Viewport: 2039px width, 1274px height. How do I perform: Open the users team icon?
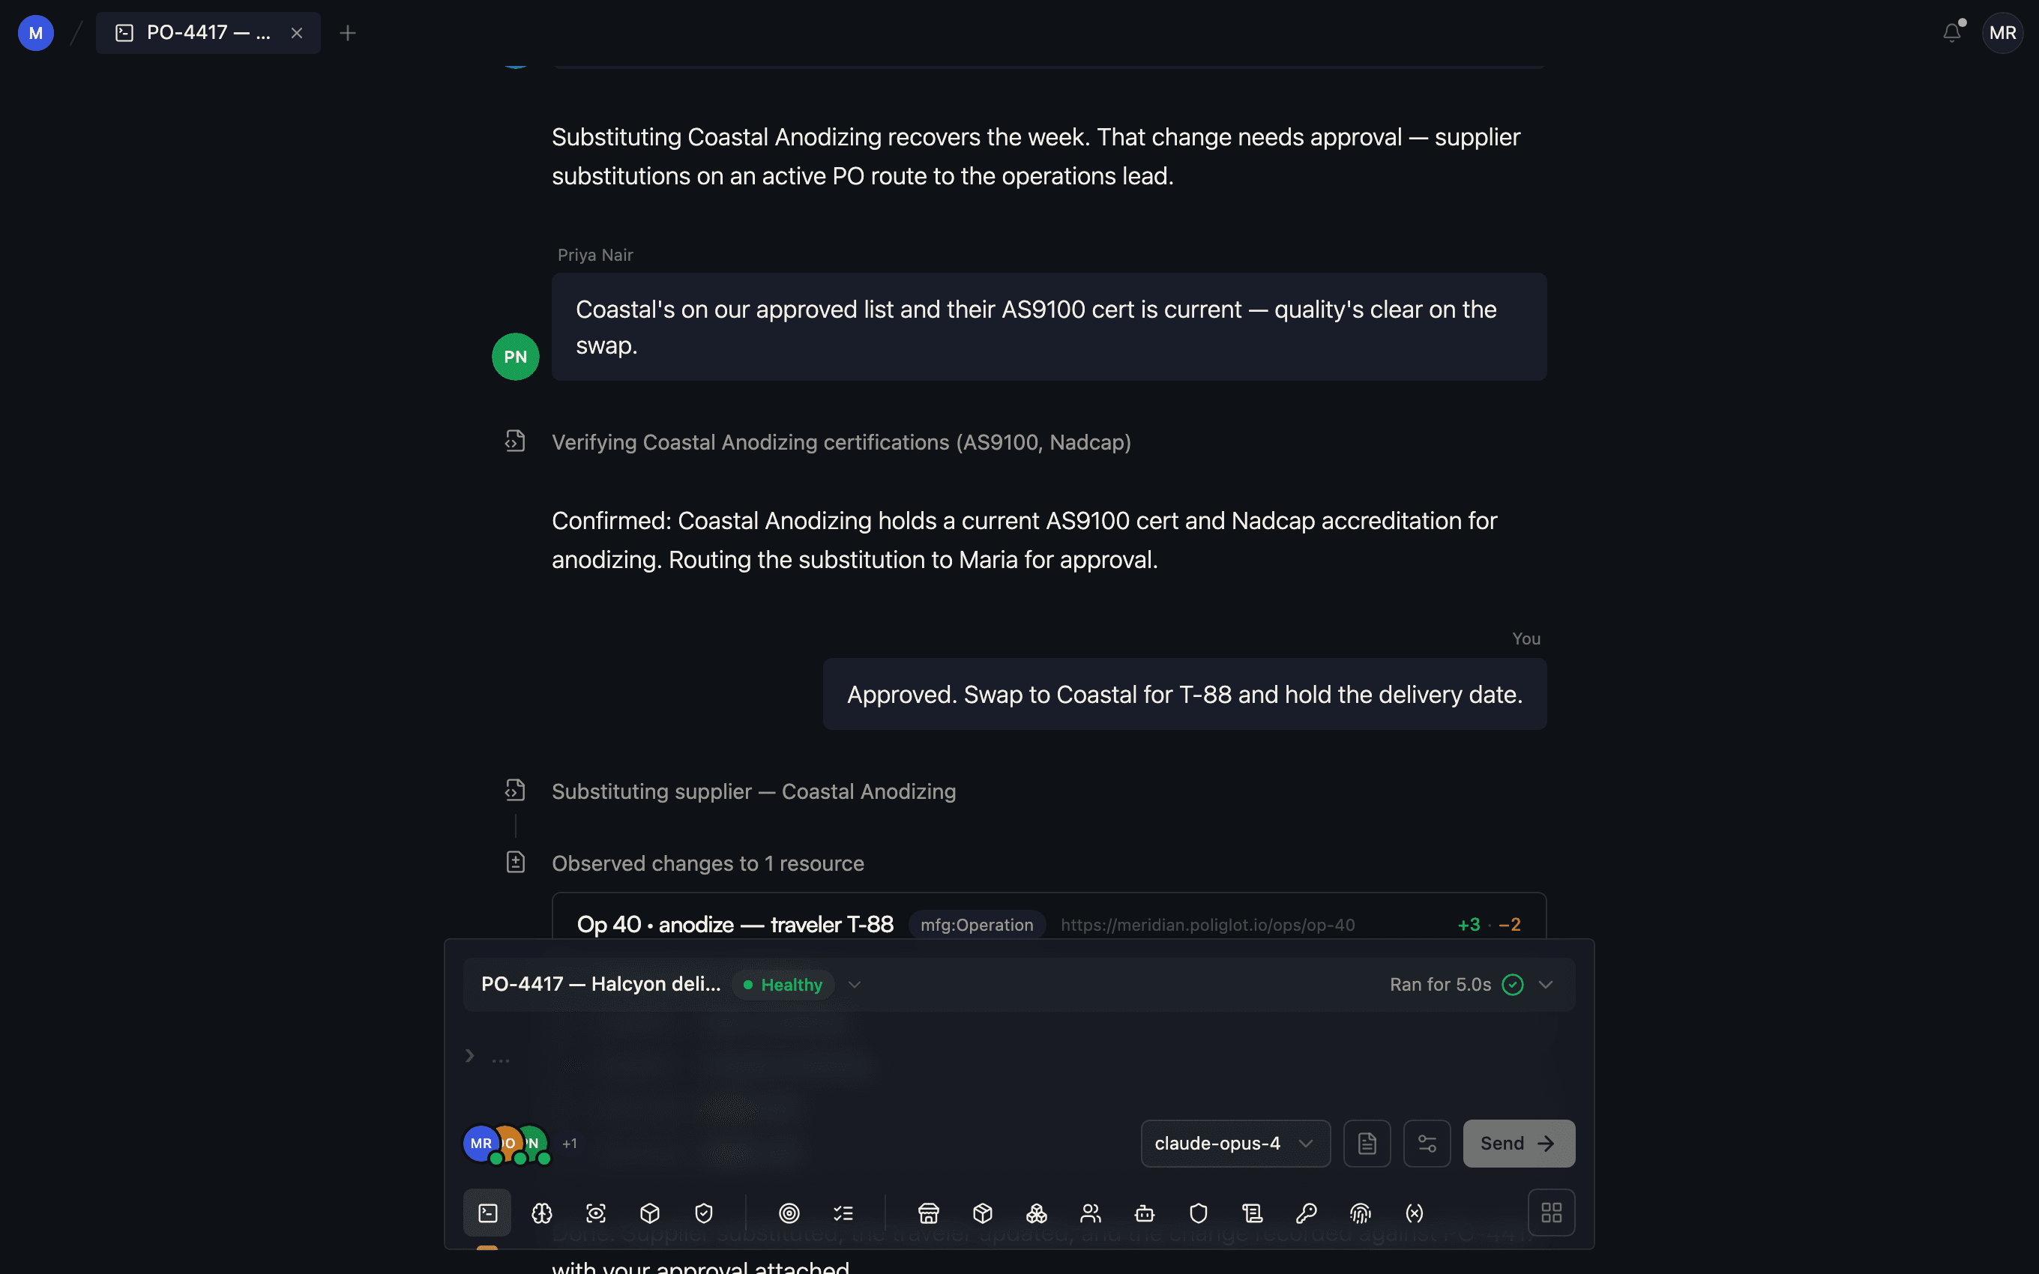1090,1213
